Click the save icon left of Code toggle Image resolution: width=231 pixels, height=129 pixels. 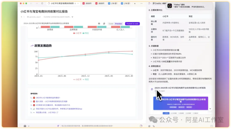click(x=99, y=24)
